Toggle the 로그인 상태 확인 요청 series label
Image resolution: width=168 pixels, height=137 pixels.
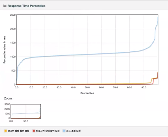[18, 131]
